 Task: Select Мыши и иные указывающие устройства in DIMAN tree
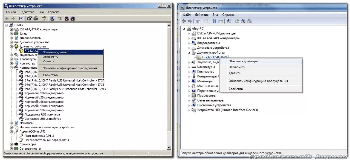47,127
